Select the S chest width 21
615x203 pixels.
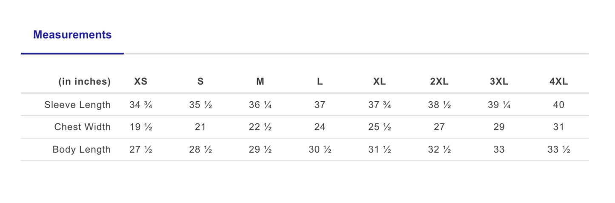click(x=200, y=127)
